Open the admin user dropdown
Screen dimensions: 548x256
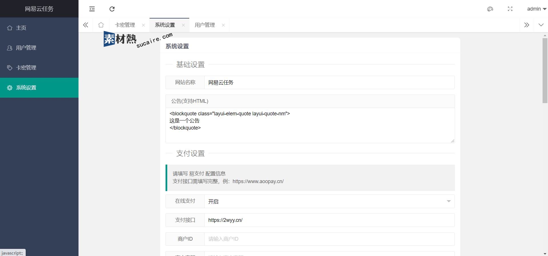pos(537,9)
